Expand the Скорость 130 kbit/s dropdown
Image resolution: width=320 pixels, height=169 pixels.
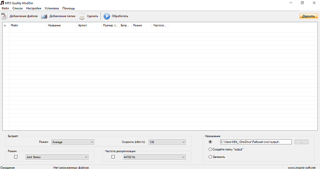click(167, 142)
